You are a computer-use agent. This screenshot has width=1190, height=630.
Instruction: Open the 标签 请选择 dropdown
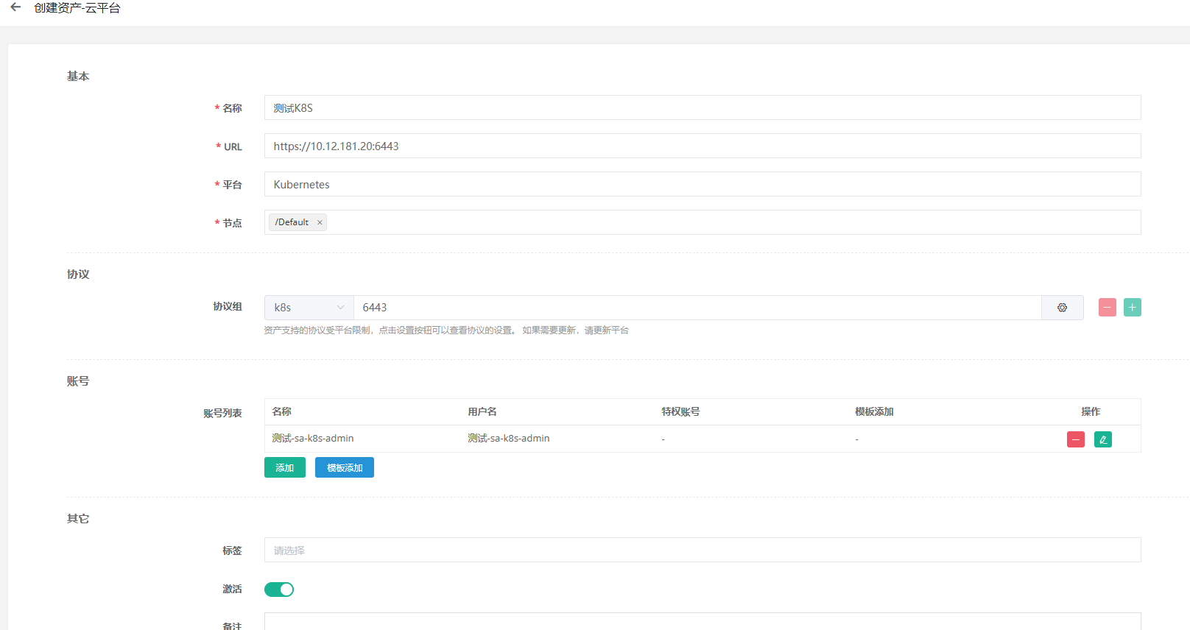pyautogui.click(x=703, y=550)
